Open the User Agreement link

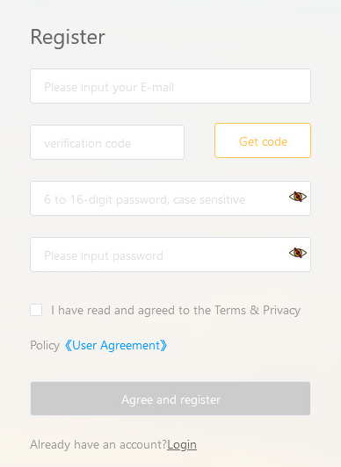pos(116,346)
